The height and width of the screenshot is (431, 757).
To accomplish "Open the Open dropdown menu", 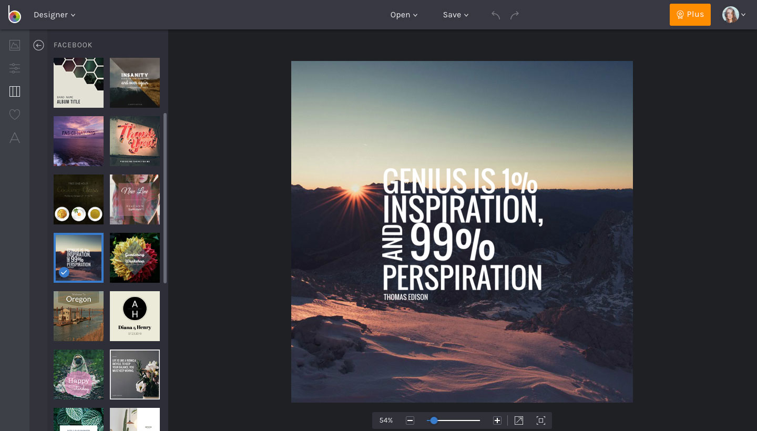I will point(404,15).
